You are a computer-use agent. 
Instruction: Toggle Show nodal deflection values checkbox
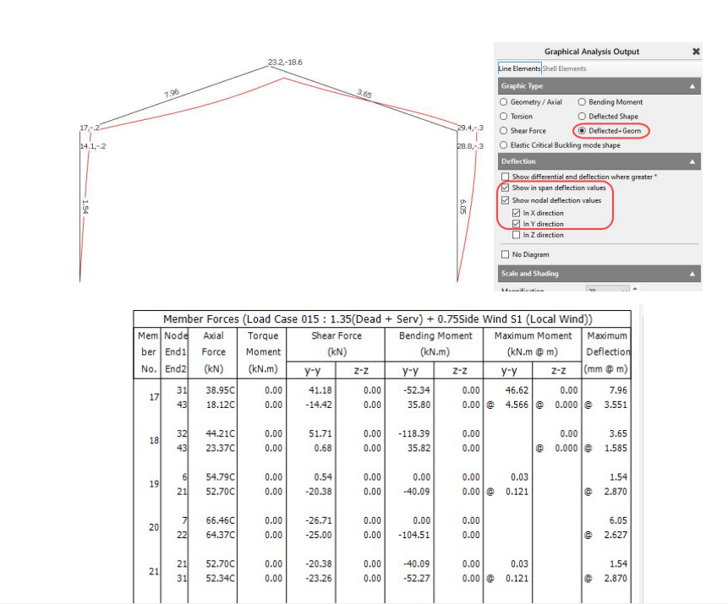pos(505,201)
